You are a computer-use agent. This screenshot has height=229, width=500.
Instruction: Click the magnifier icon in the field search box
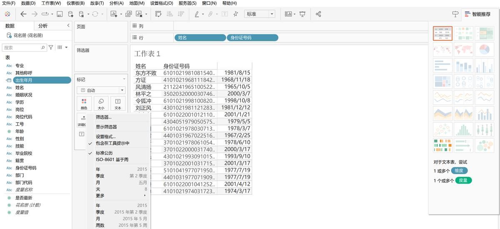pyautogui.click(x=43, y=47)
